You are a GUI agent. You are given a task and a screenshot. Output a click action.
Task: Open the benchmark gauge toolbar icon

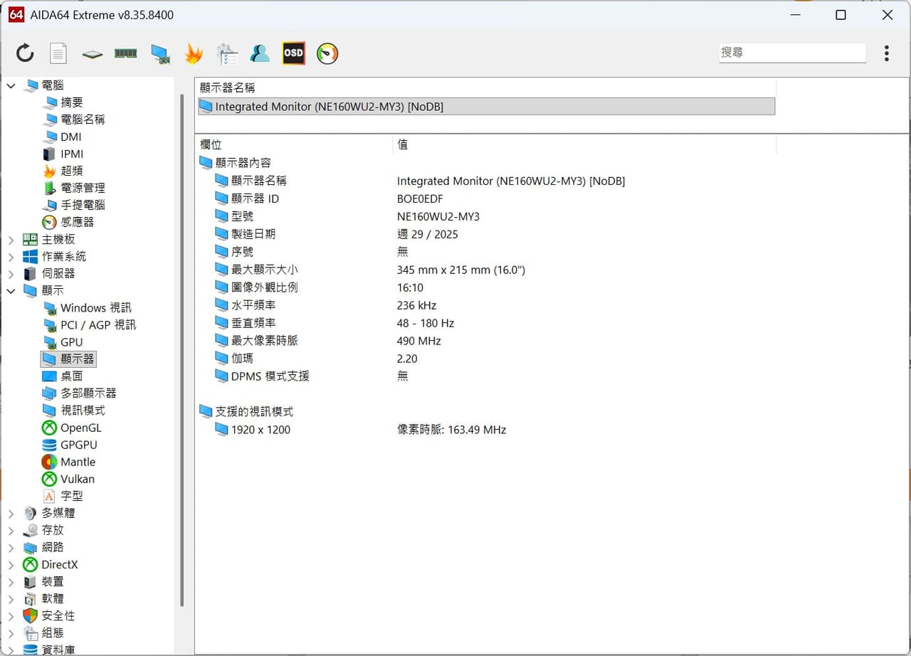click(x=327, y=53)
